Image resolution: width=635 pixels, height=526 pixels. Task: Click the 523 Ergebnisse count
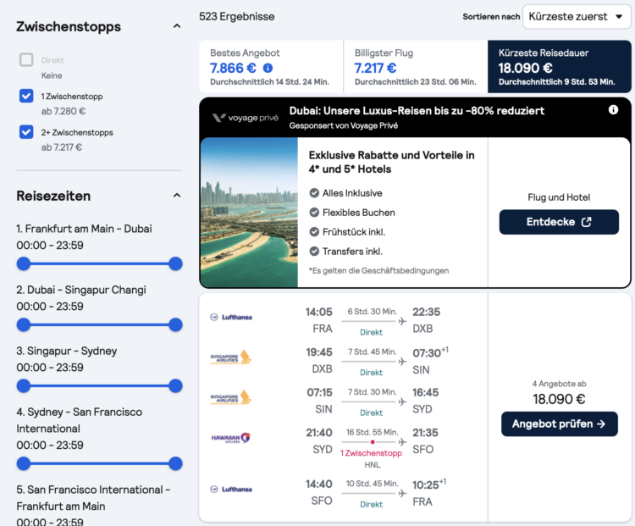pos(237,17)
